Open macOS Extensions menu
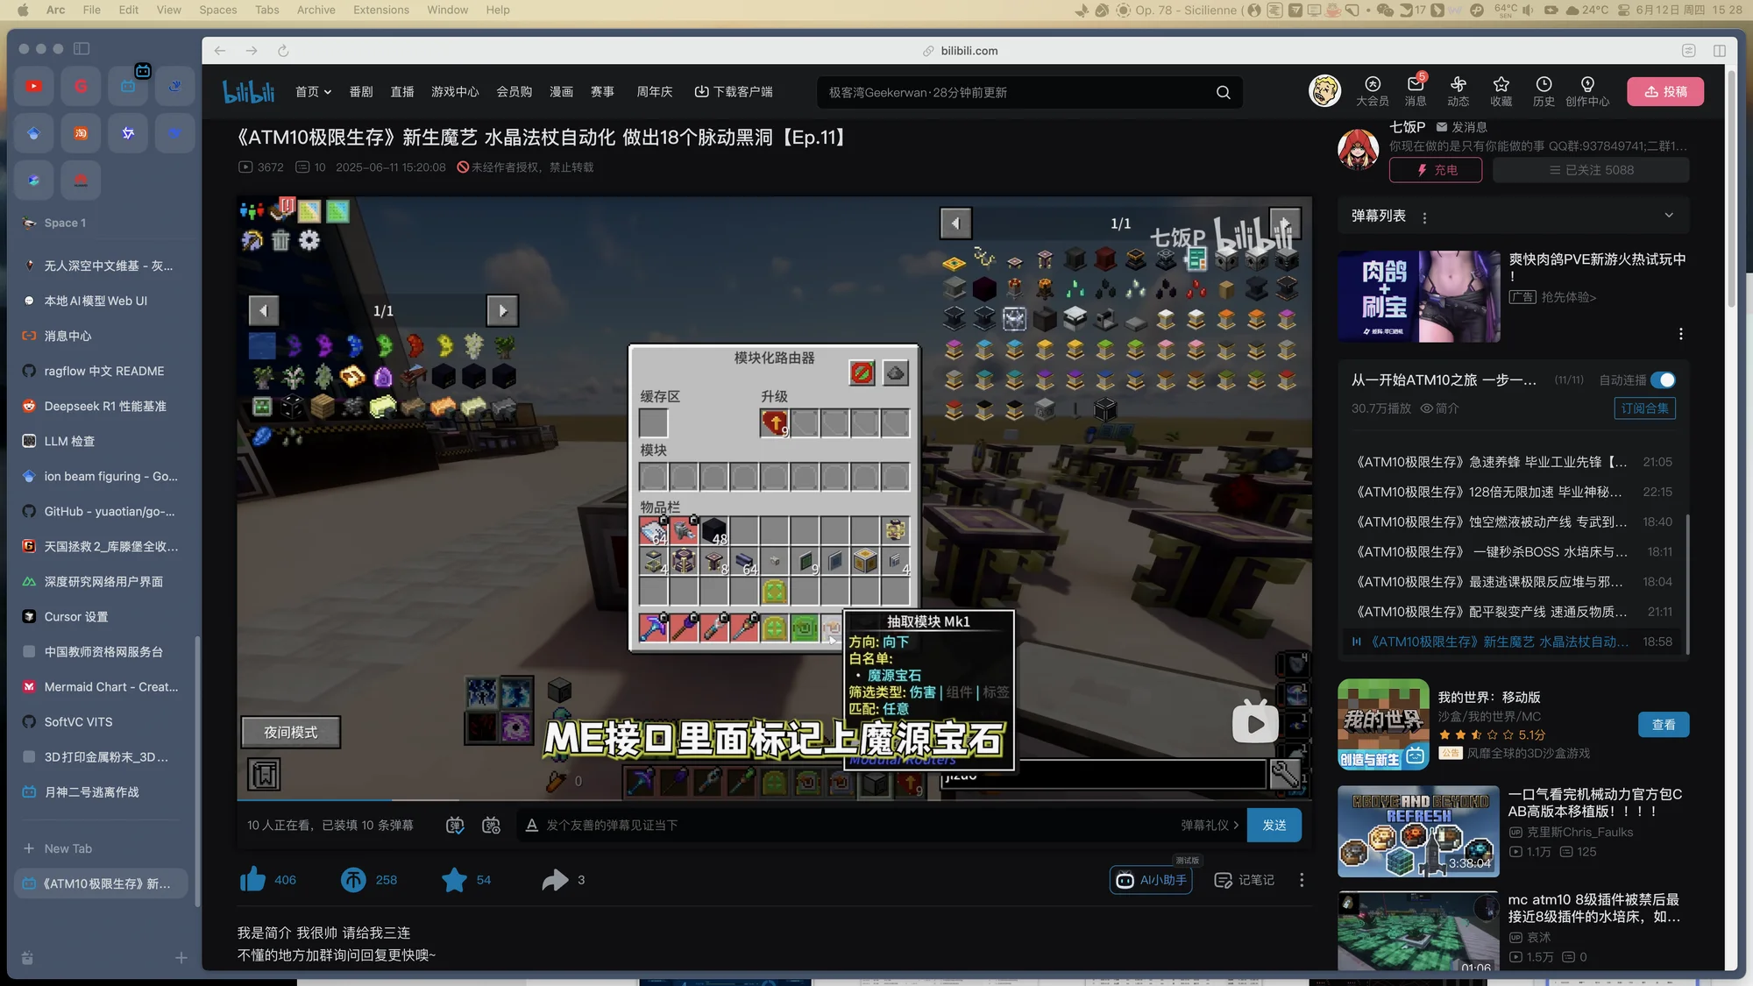This screenshot has width=1753, height=986. [x=380, y=10]
